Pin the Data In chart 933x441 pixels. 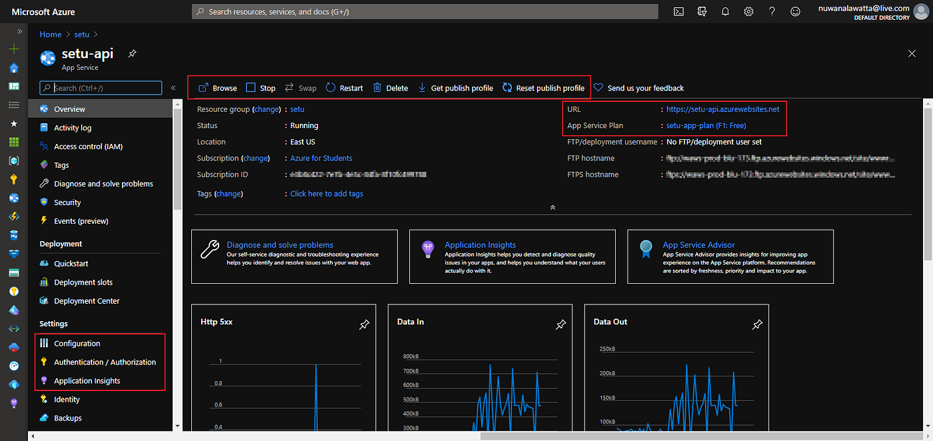560,325
